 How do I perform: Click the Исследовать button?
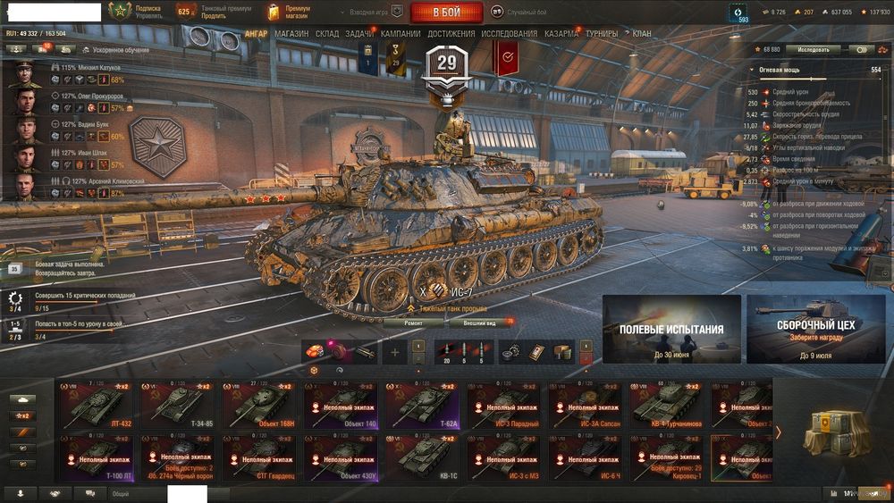(813, 49)
